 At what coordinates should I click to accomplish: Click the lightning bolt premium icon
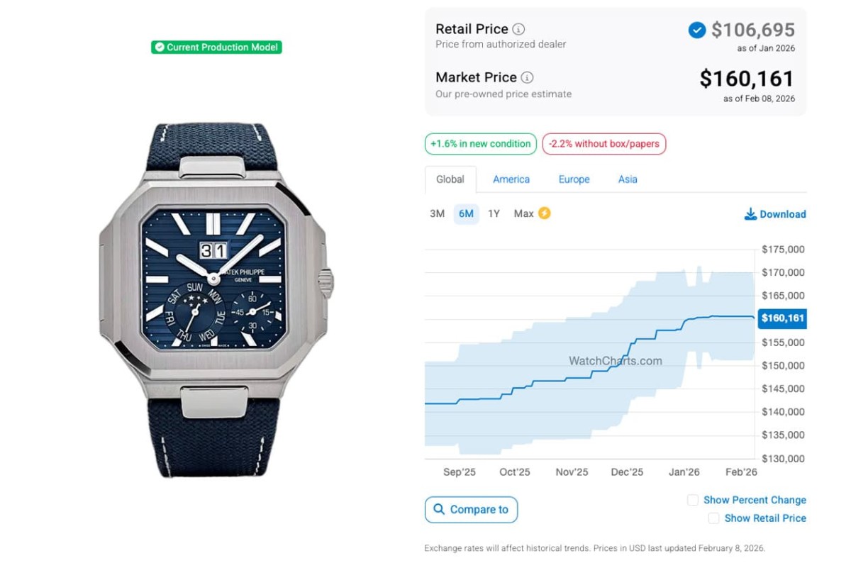pyautogui.click(x=544, y=213)
